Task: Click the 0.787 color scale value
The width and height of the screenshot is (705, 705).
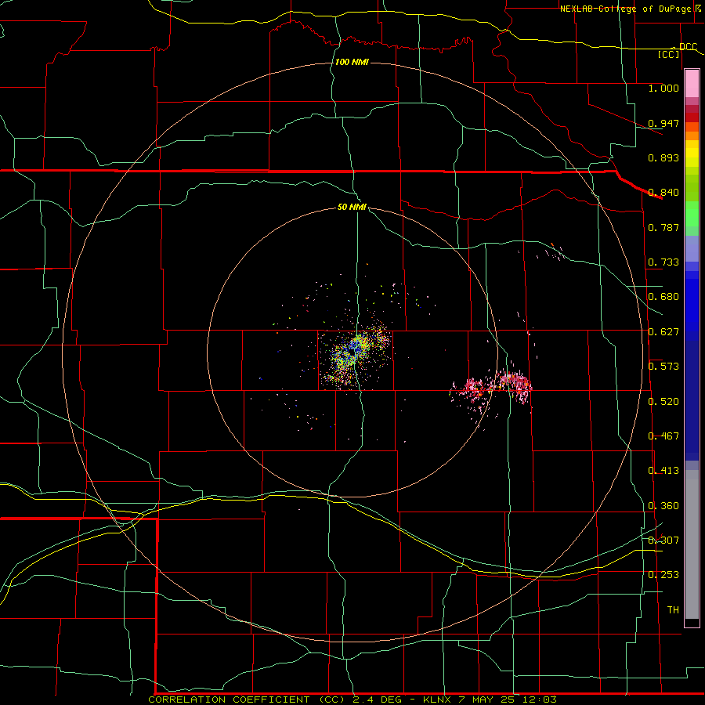Action: pos(663,227)
